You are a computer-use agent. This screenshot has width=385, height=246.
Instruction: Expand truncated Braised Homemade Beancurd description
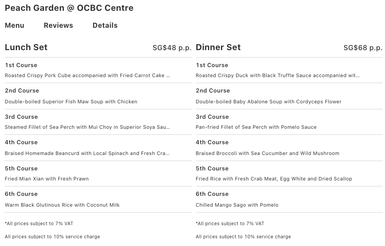point(167,153)
